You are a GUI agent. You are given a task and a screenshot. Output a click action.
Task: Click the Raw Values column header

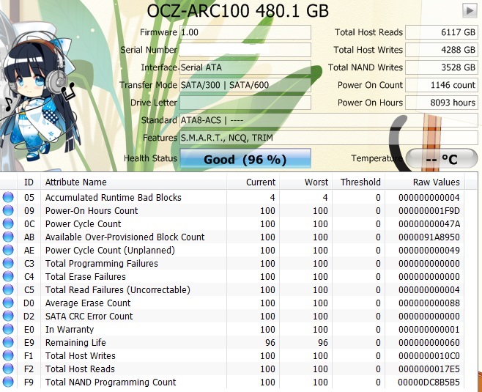pos(425,182)
